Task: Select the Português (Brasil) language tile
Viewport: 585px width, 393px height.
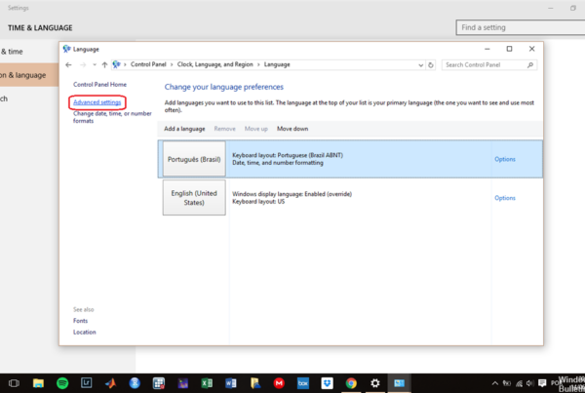Action: point(194,159)
